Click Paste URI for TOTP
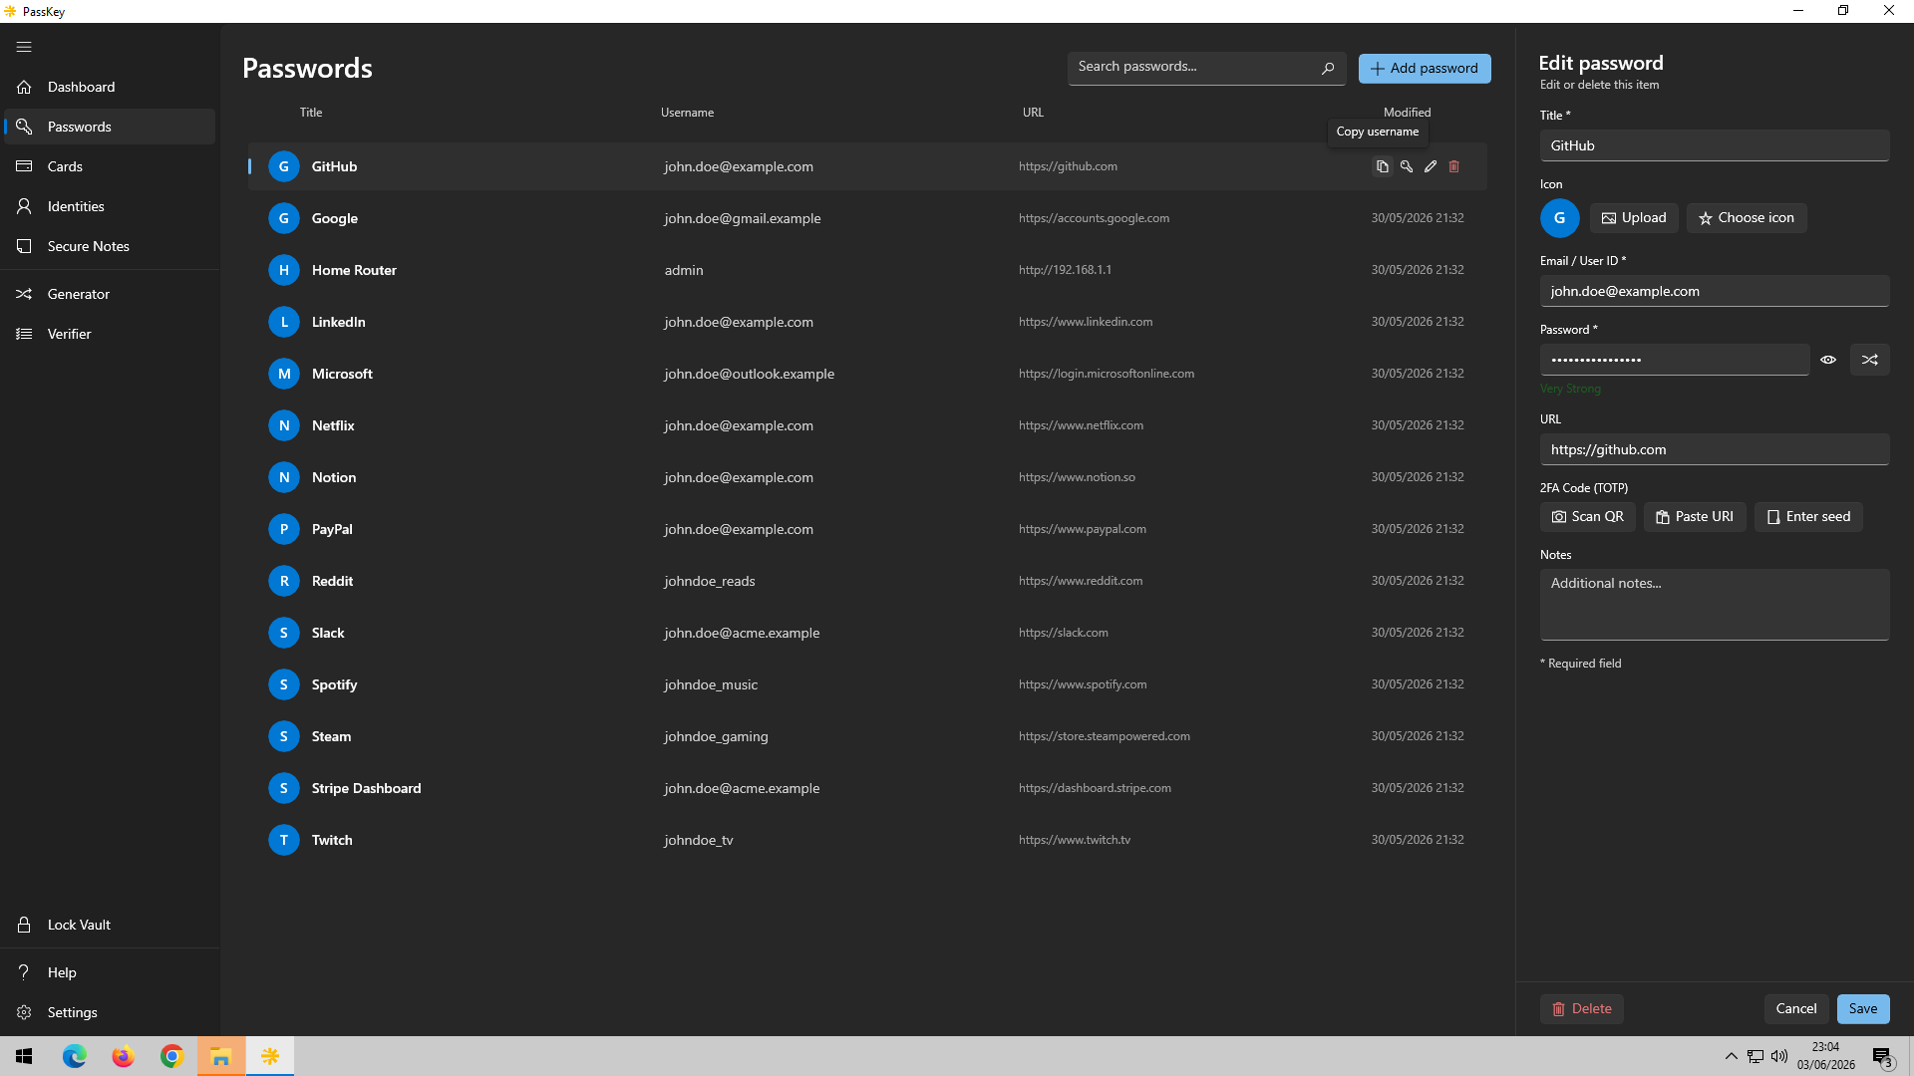Screen dimensions: 1914x1076 [x=1695, y=517]
